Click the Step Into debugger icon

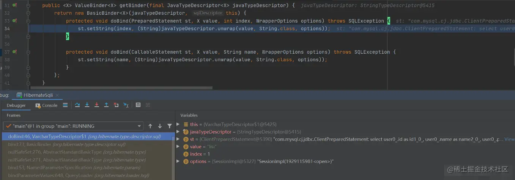87,105
